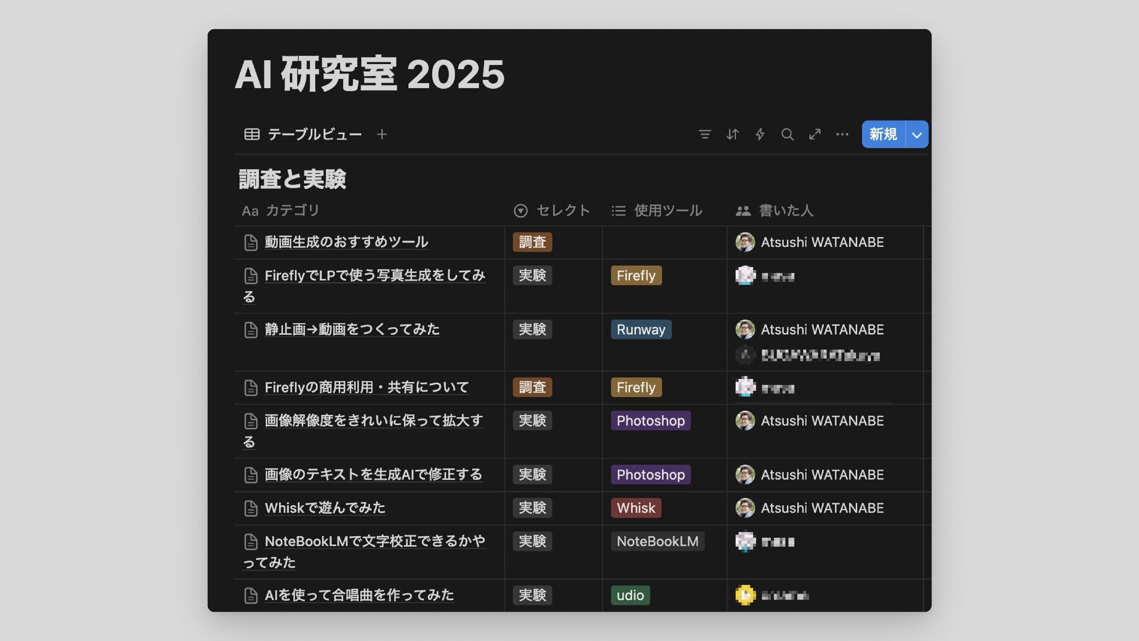Screen dimensions: 1139x641
Task: Click the purple Photoshop tag in 画像のテキスト row
Action: click(x=650, y=475)
